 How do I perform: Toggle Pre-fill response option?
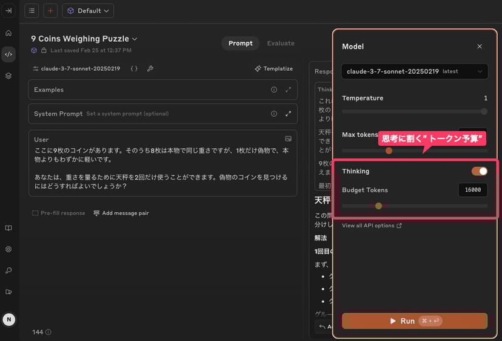pos(59,213)
